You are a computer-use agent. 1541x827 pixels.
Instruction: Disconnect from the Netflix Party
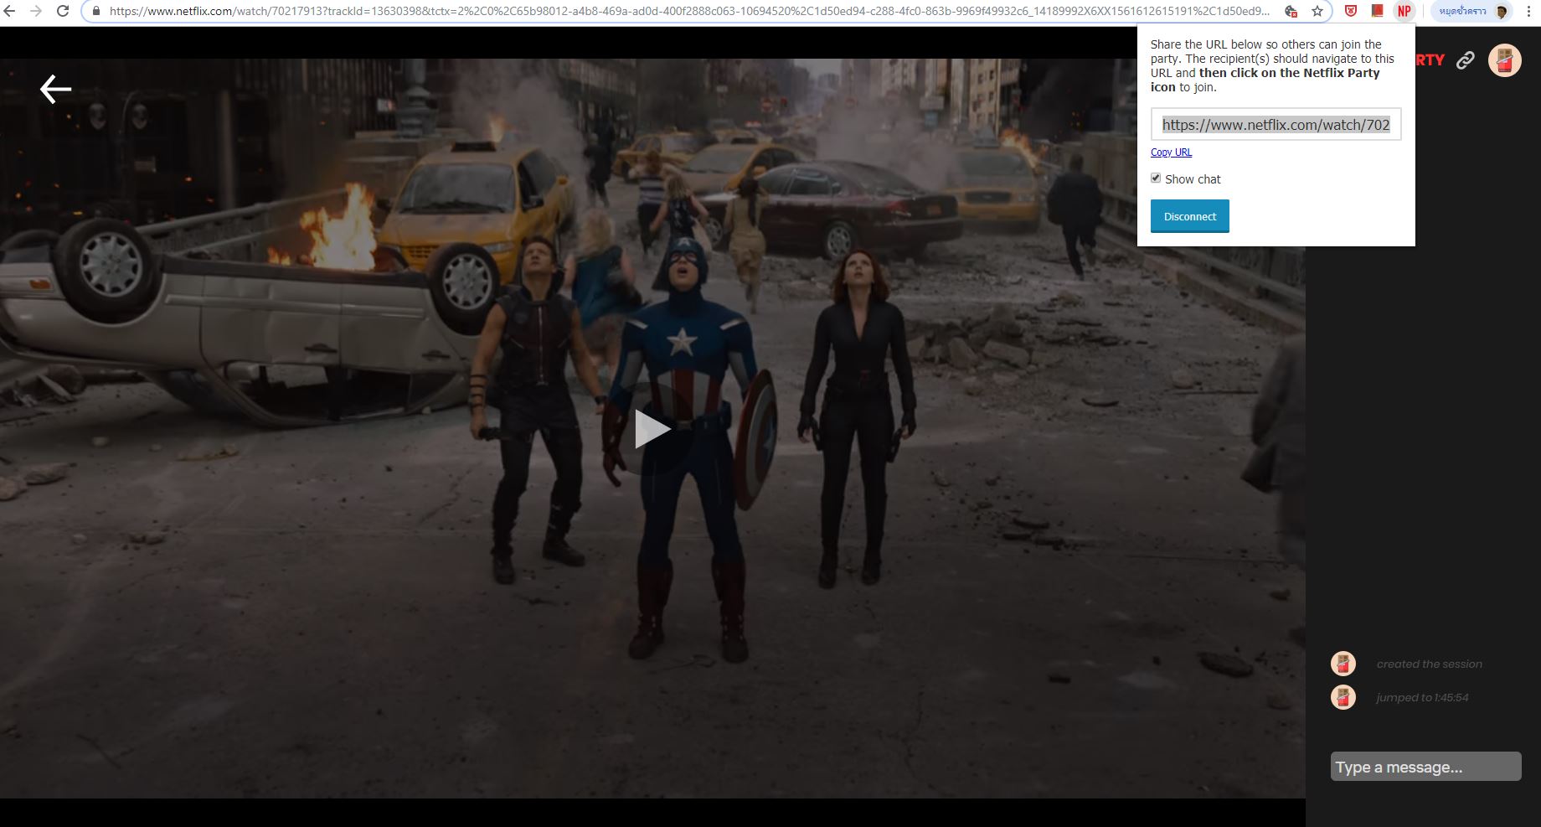point(1189,216)
